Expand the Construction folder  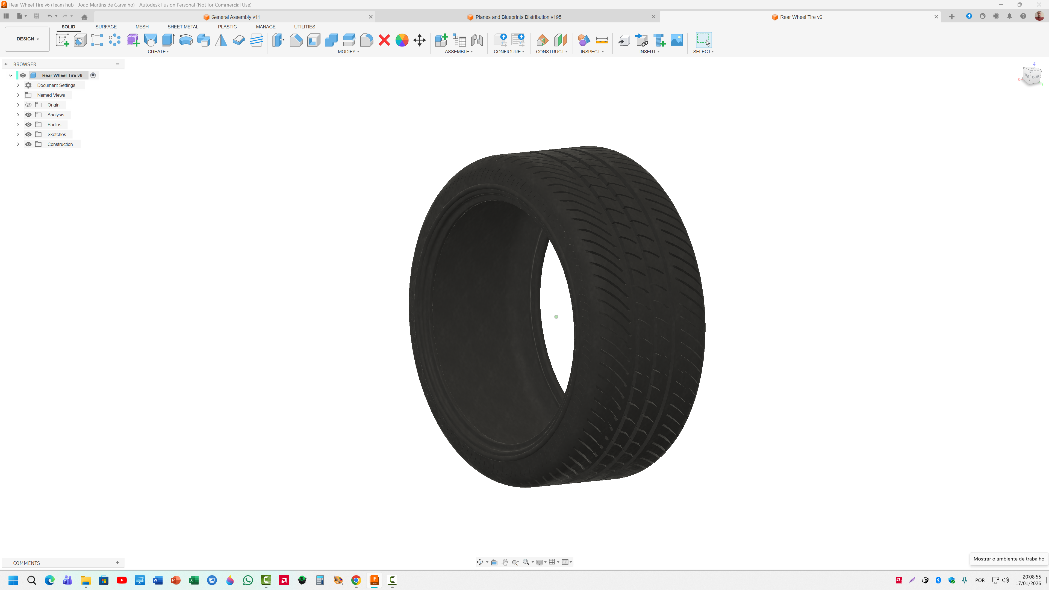tap(18, 144)
